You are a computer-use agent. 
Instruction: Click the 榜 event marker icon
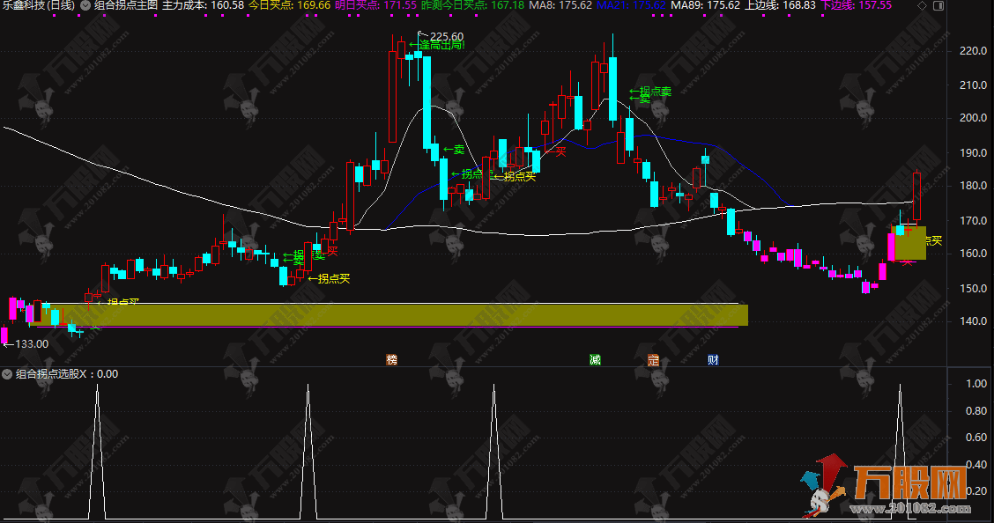(x=391, y=359)
